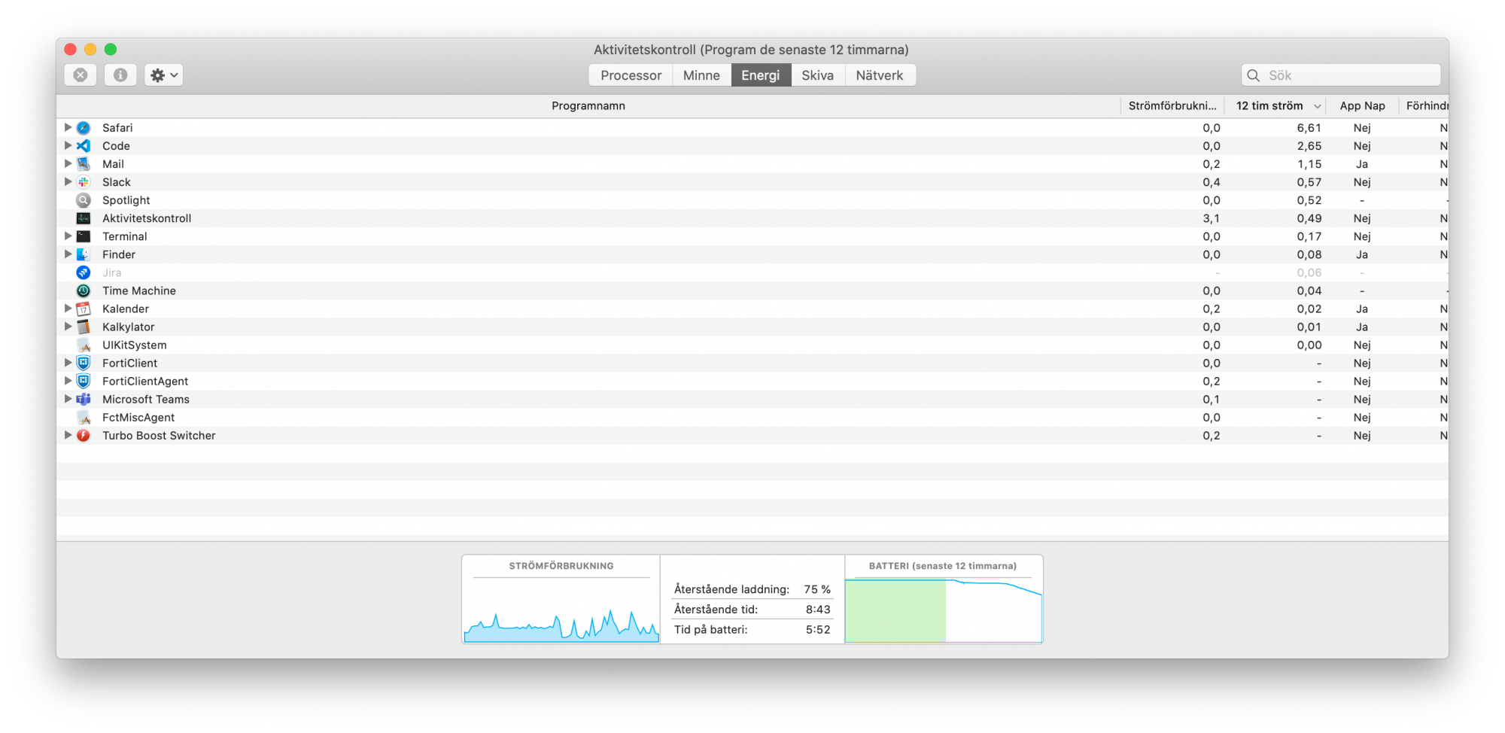Click the Spotlight magnifier icon
The height and width of the screenshot is (733, 1505).
click(x=84, y=200)
